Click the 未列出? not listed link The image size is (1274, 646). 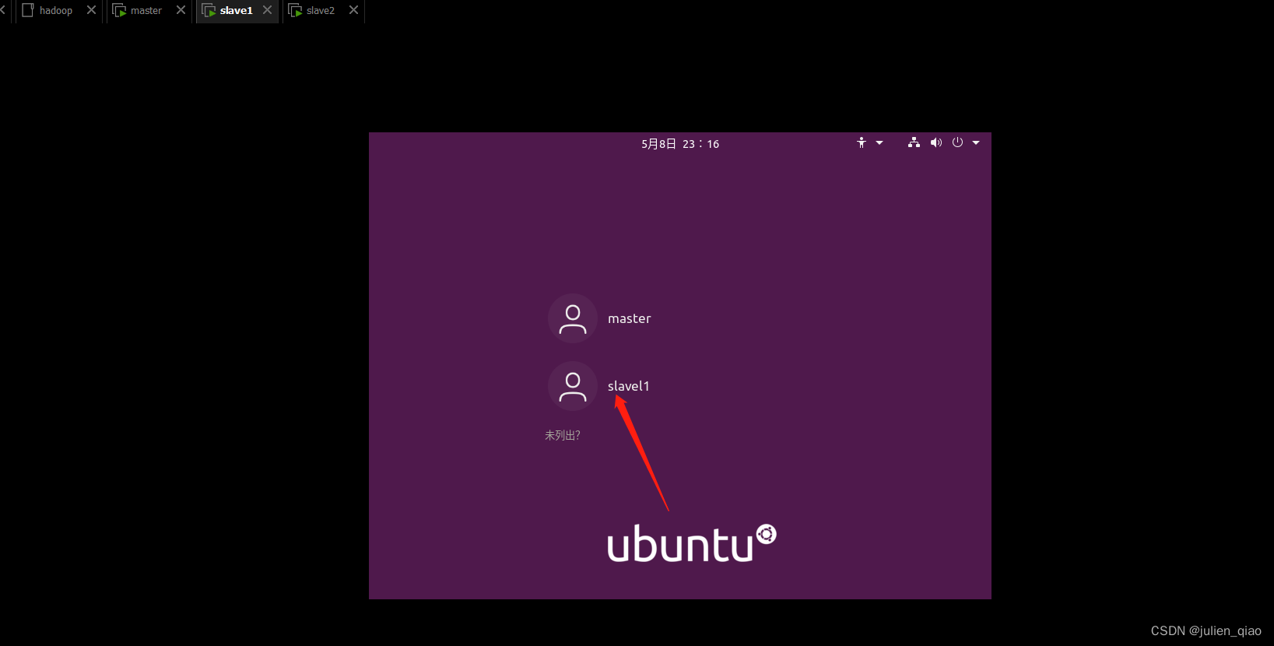(562, 435)
